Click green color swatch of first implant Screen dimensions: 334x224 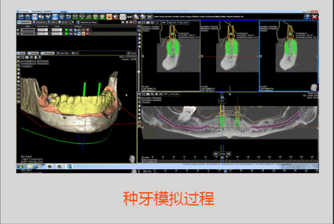click(66, 30)
